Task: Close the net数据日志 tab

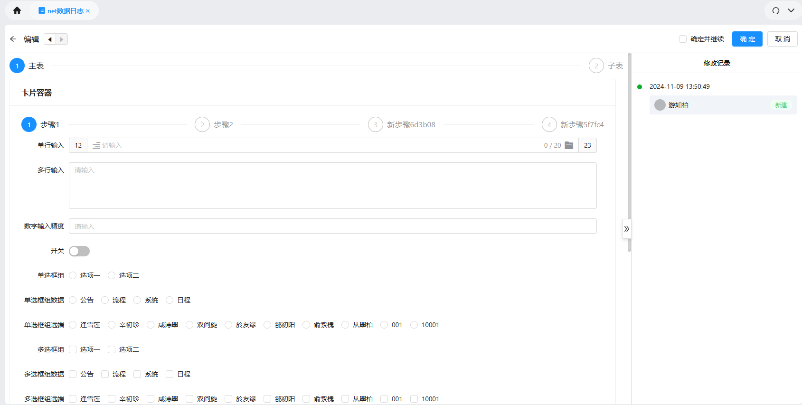Action: click(x=88, y=11)
